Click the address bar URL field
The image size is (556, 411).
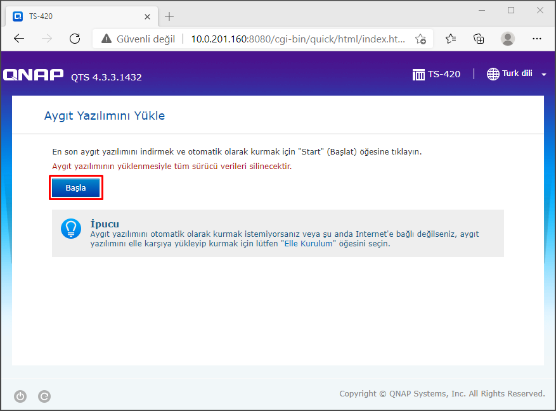[298, 39]
